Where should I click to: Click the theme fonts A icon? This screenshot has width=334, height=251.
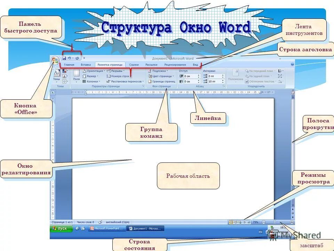click(x=65, y=76)
